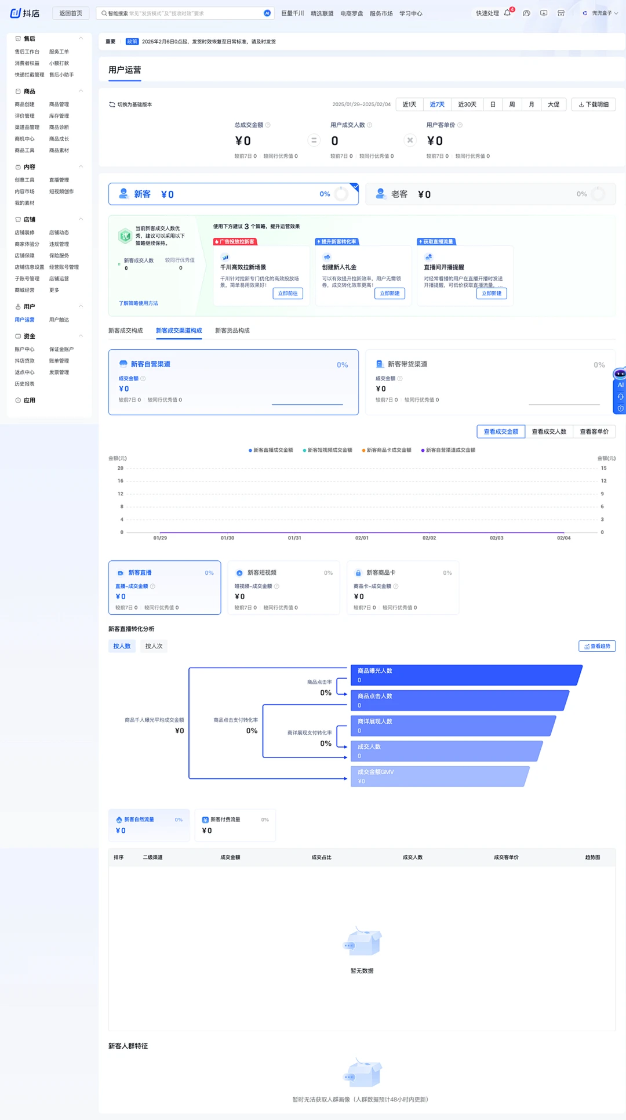Select the 大促 period option

pyautogui.click(x=554, y=104)
